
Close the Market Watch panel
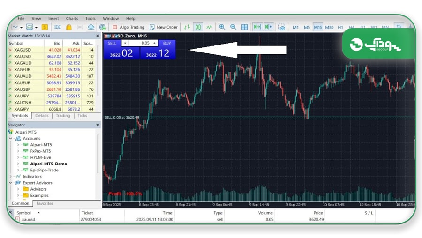point(98,36)
